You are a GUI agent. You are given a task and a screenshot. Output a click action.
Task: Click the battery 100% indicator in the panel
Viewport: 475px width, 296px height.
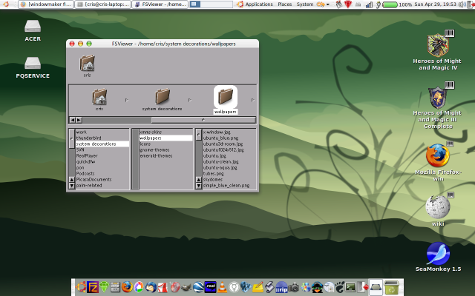pyautogui.click(x=397, y=4)
